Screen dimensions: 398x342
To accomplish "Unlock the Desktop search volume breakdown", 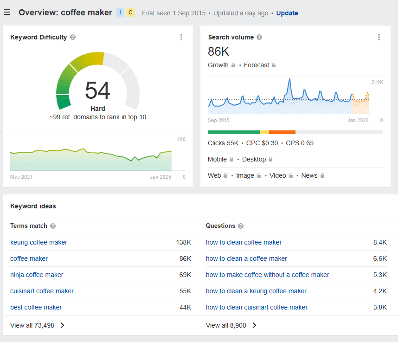I will pos(270,159).
